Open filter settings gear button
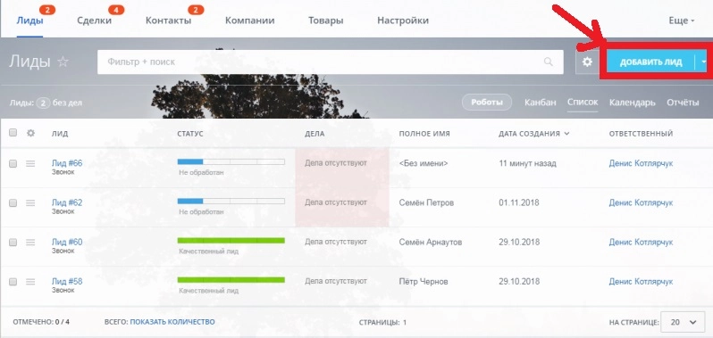Viewport: 713px width, 338px height. [x=588, y=62]
